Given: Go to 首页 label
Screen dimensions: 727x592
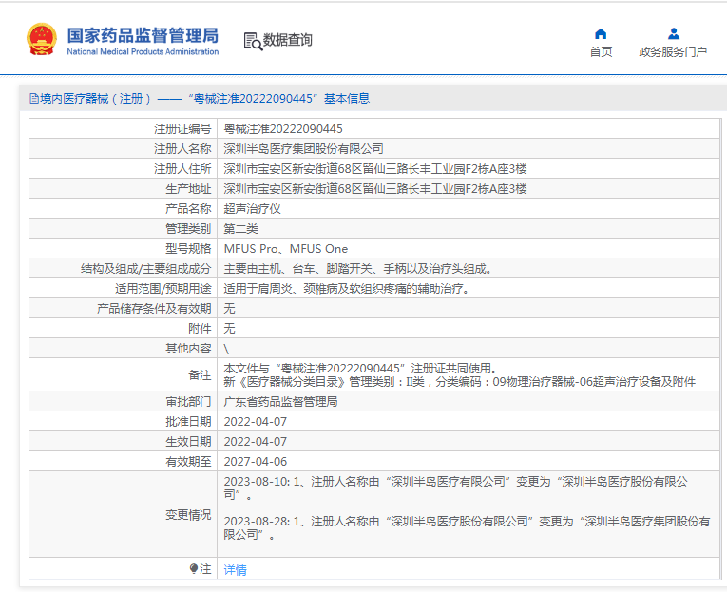Looking at the screenshot, I should click(x=601, y=51).
